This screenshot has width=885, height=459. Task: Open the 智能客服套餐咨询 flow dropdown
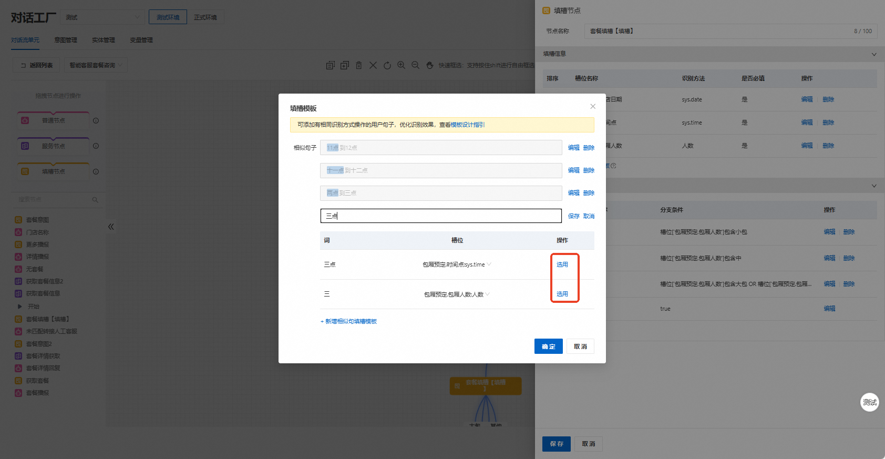coord(96,65)
